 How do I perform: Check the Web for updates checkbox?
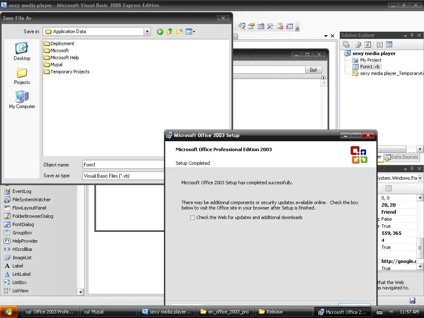click(x=192, y=218)
